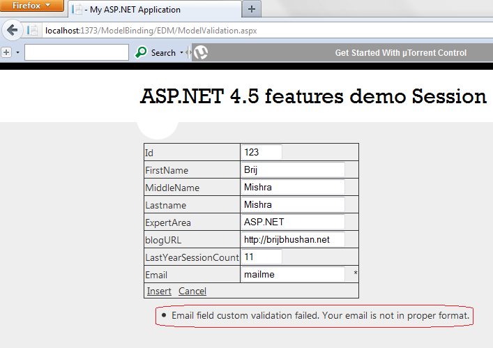Click the Cancel link
Screen dimensions: 493x348
192,291
